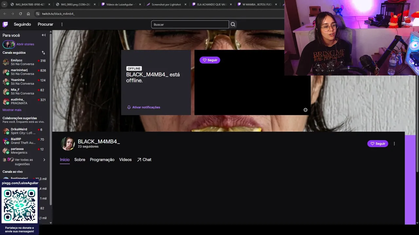The image size is (419, 235).
Task: Enable notifications with Ativar notificações
Action: click(144, 107)
